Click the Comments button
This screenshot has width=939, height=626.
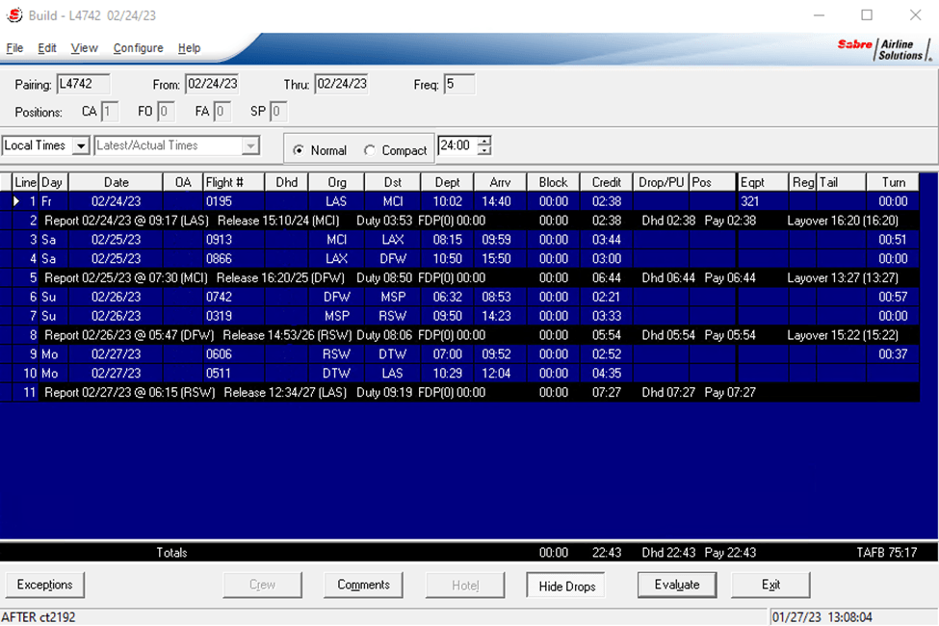click(x=363, y=585)
